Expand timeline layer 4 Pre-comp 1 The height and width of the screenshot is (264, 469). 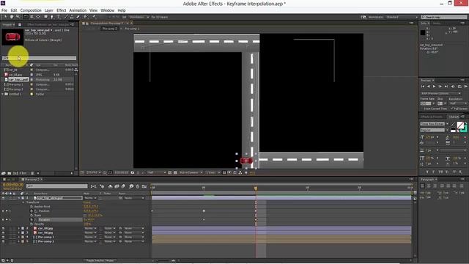[x=19, y=237]
